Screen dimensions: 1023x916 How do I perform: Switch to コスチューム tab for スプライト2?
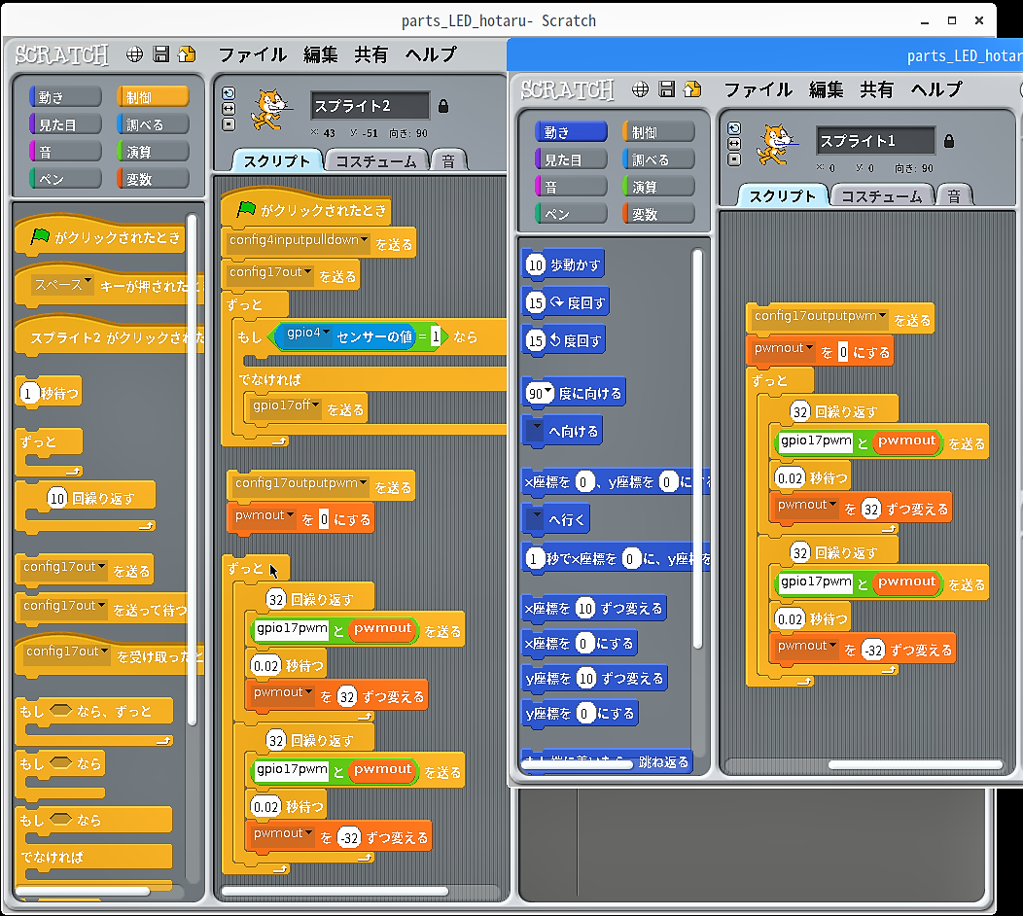click(375, 161)
